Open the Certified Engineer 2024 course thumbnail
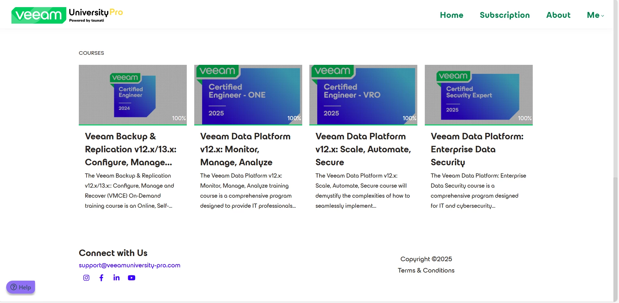619x303 pixels. (133, 95)
